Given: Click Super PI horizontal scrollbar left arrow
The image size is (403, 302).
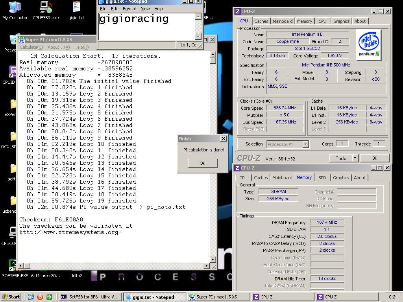Looking at the screenshot, I should 21,265.
